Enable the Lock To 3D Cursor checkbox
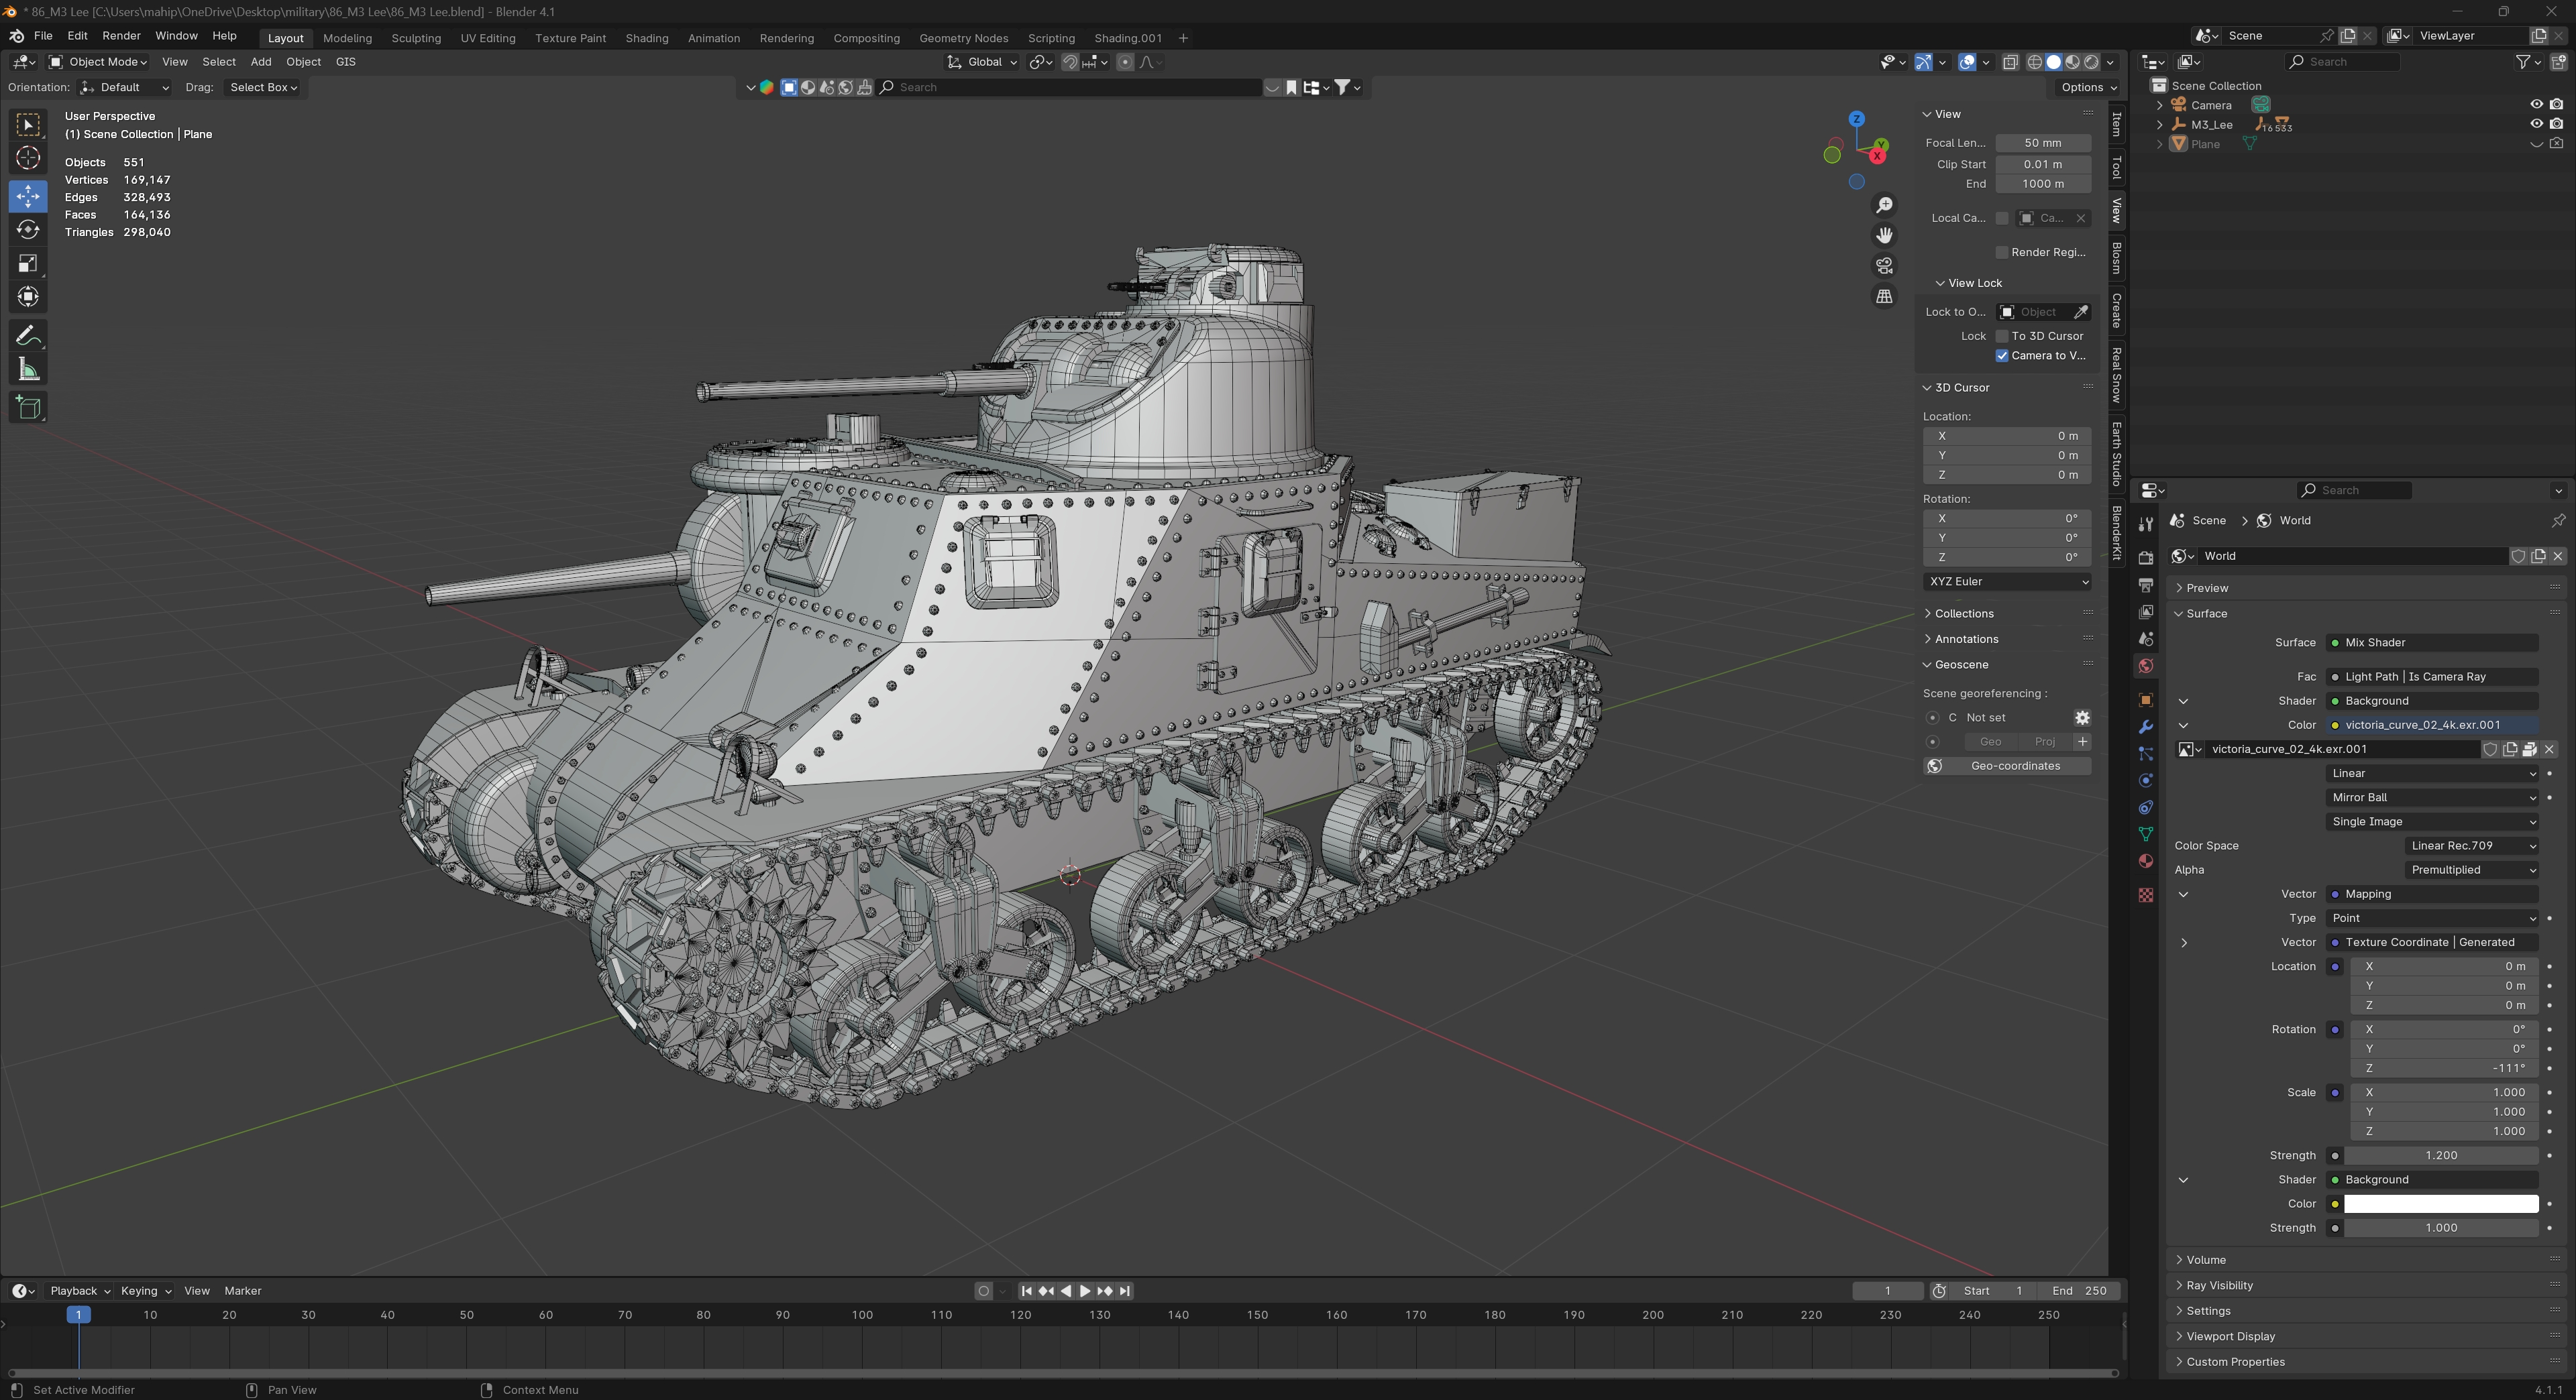This screenshot has height=1400, width=2576. 2002,336
